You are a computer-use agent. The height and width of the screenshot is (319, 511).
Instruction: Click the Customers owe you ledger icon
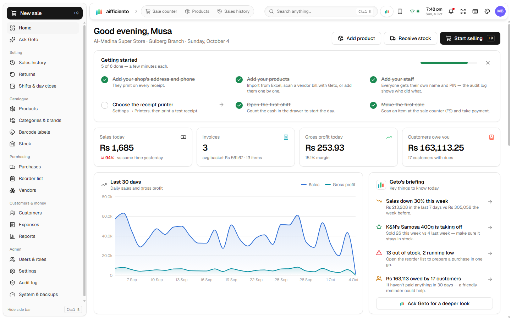[x=491, y=137]
